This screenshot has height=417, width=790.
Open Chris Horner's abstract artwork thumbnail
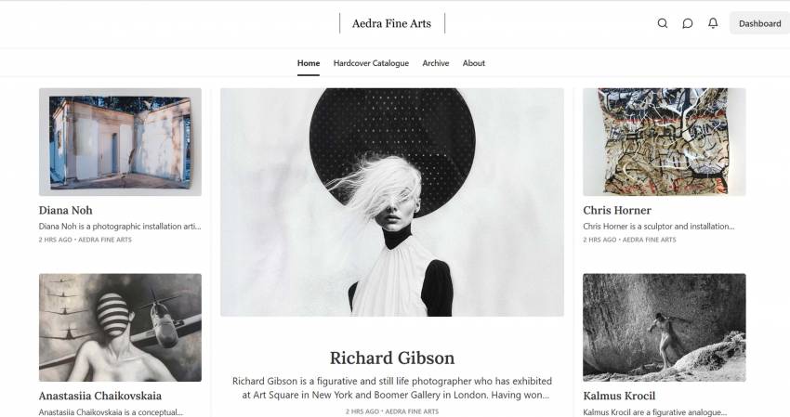pos(664,142)
